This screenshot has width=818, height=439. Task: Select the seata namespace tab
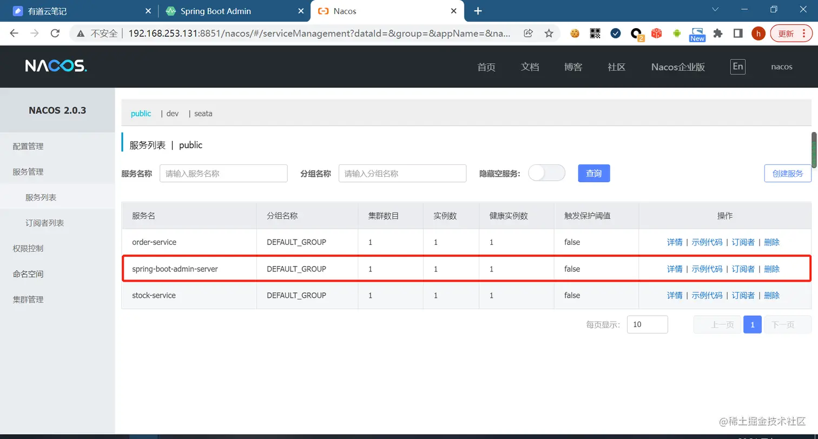(x=203, y=114)
